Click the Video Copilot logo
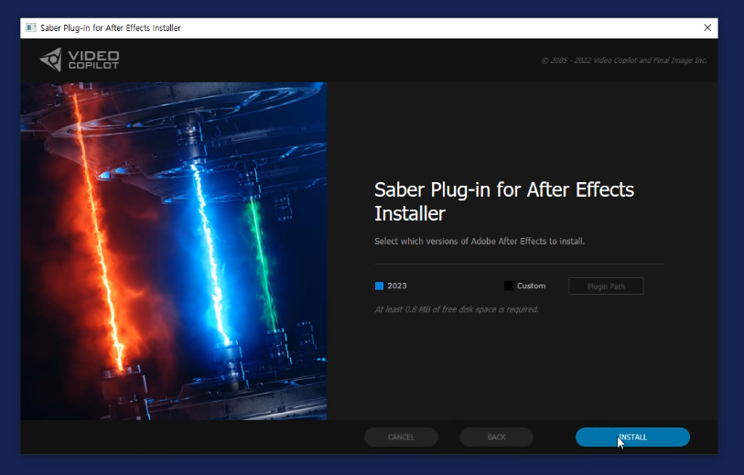 (x=80, y=59)
